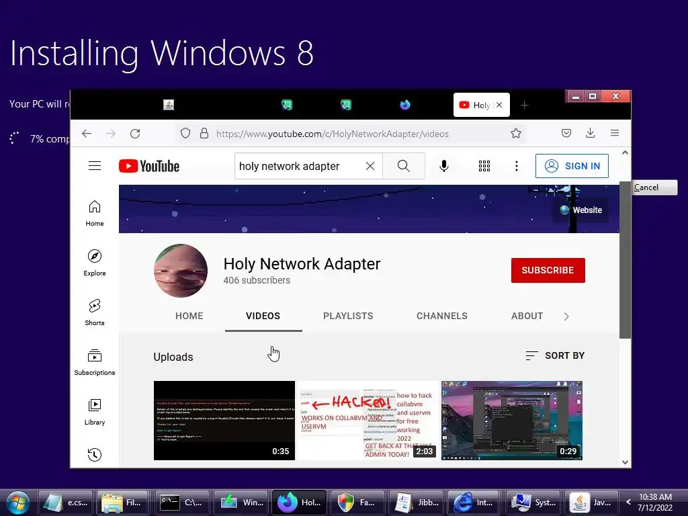Open YouTube apps grid
The image size is (688, 516).
pyautogui.click(x=484, y=166)
